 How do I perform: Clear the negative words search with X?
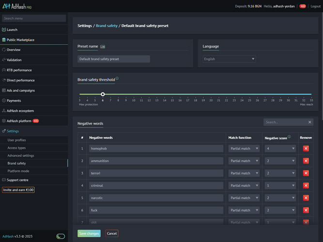coord(310,122)
